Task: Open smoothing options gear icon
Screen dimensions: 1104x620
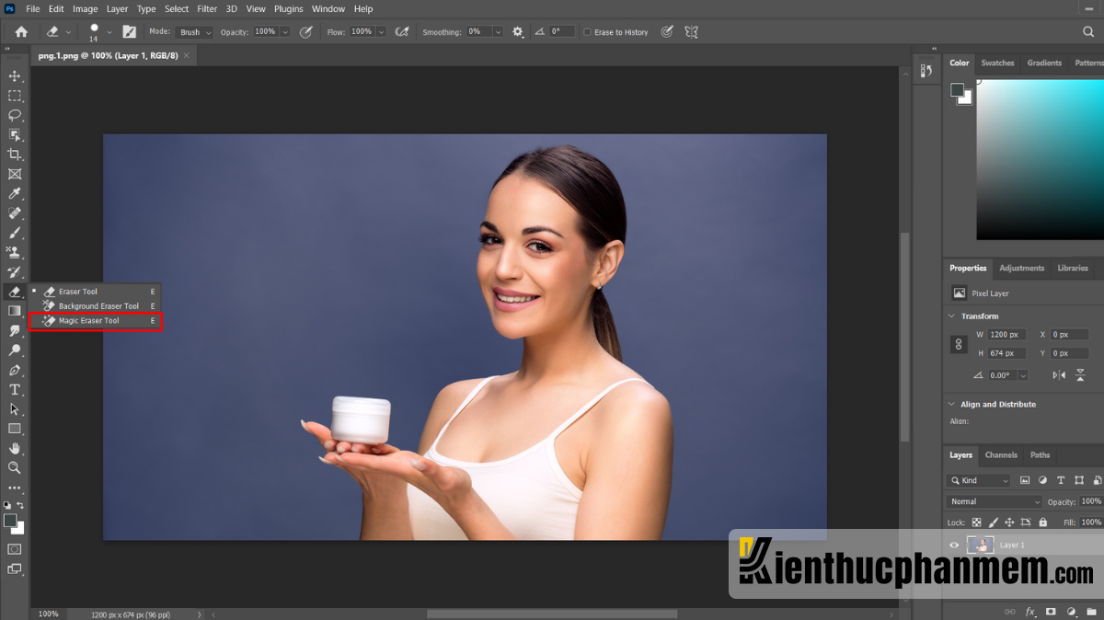Action: pos(518,31)
